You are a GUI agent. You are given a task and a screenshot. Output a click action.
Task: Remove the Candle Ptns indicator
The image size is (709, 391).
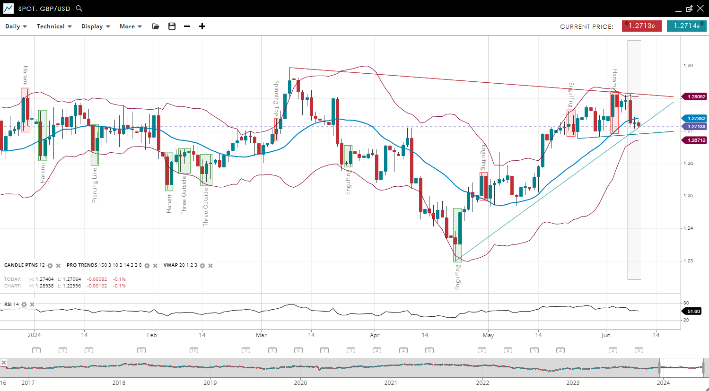(x=58, y=266)
